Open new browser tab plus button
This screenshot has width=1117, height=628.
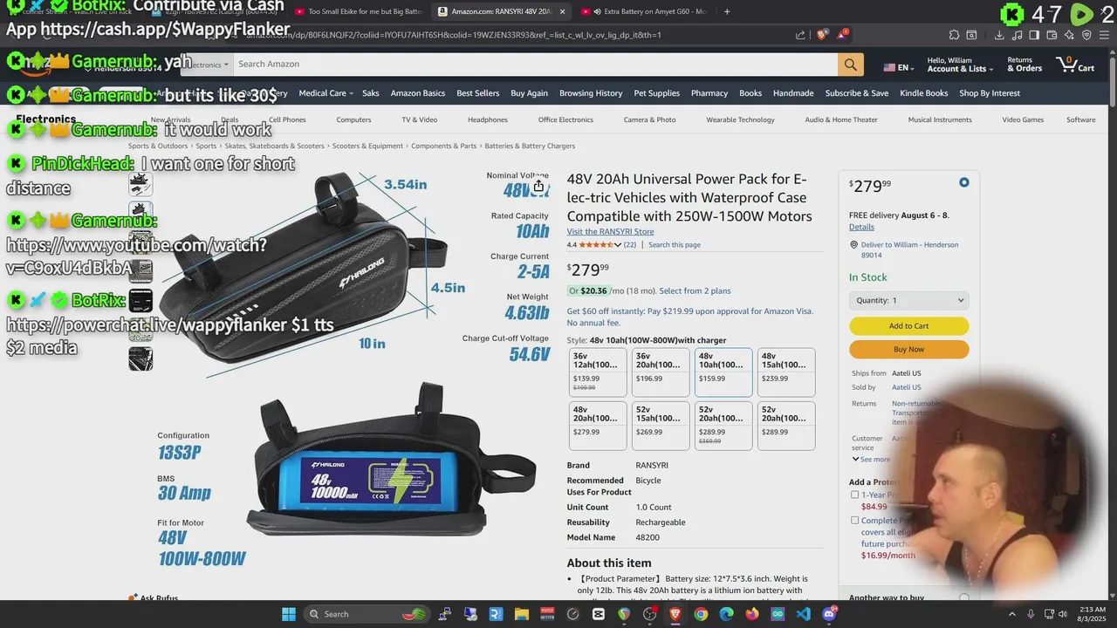point(727,11)
